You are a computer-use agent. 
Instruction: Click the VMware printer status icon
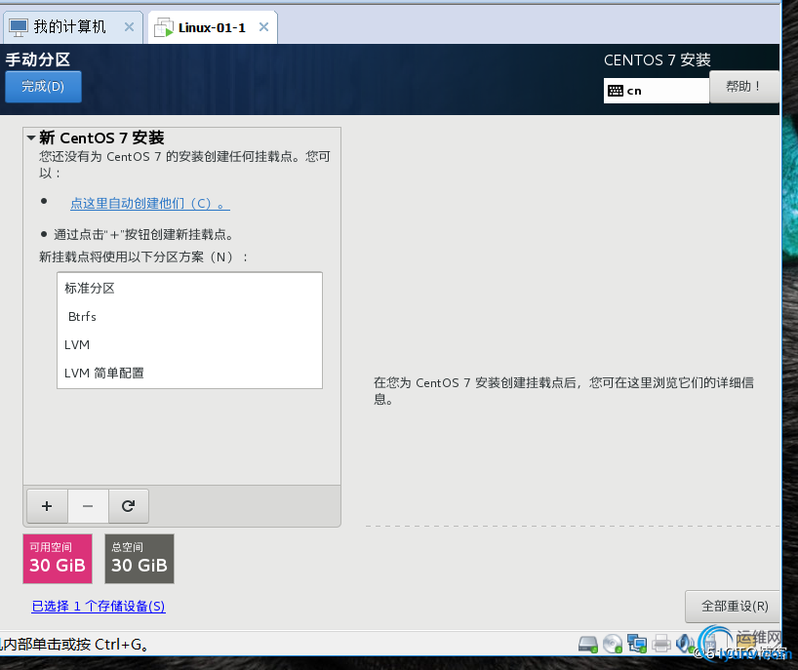point(661,644)
